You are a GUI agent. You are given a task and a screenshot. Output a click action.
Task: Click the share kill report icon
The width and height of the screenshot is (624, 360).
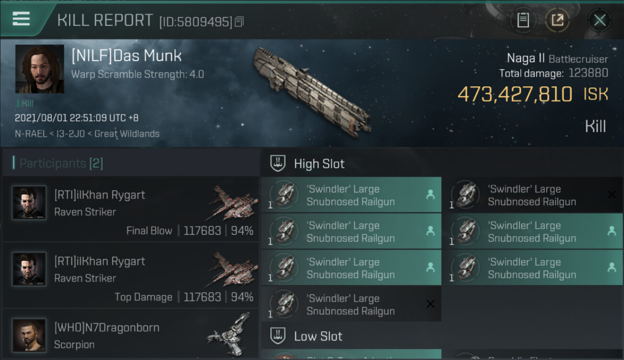557,20
